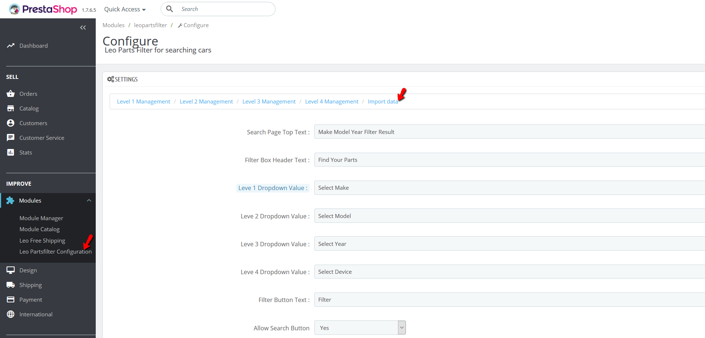Screen dimensions: 705x338
Task: Click leopartsfilter breadcrumb link
Action: point(150,25)
